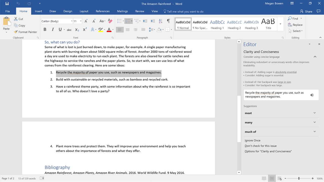Apply italic formatting
This screenshot has width=324, height=182.
[52, 30]
